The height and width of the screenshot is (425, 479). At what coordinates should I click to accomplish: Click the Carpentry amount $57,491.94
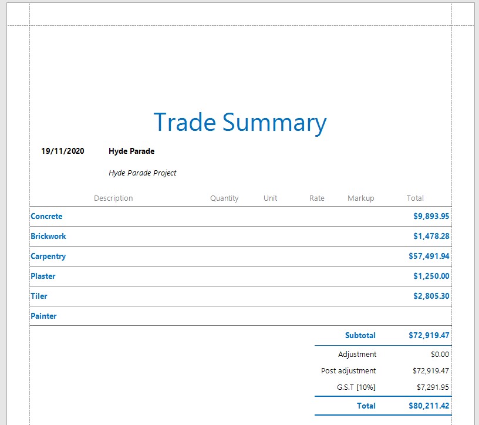point(429,257)
